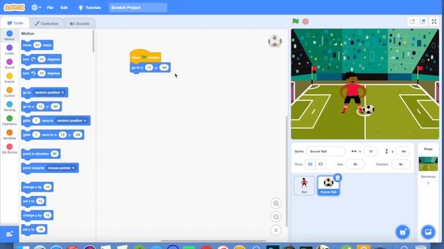
Task: Open the Choose a Backdrop button
Action: pos(428,232)
